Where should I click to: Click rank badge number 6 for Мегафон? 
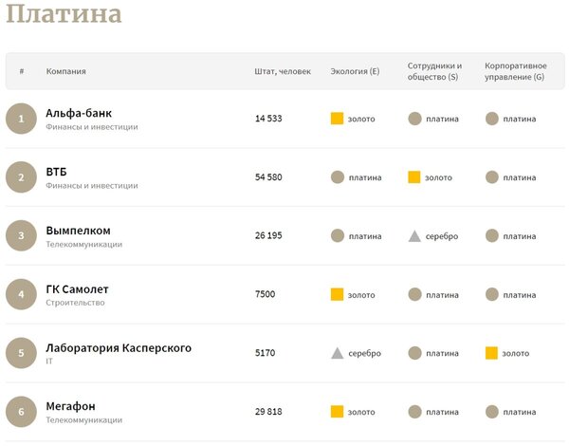21,412
